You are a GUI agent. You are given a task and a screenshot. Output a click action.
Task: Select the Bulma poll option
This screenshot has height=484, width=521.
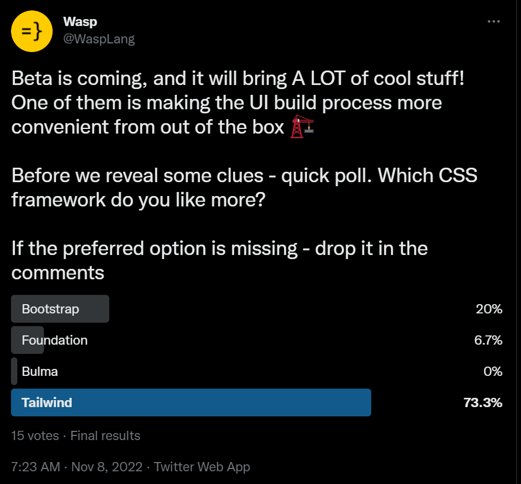39,371
